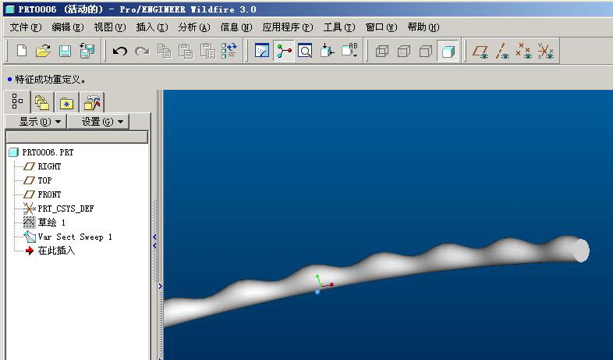
Task: Toggle datum planes visibility
Action: tap(480, 52)
